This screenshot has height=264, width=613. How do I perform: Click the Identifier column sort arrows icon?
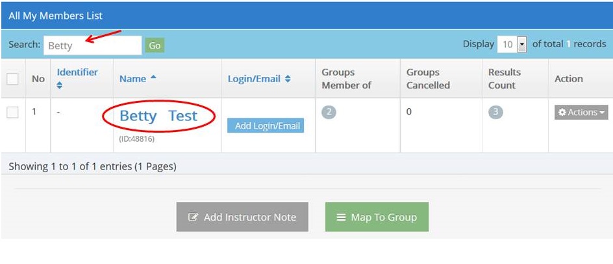click(x=60, y=85)
